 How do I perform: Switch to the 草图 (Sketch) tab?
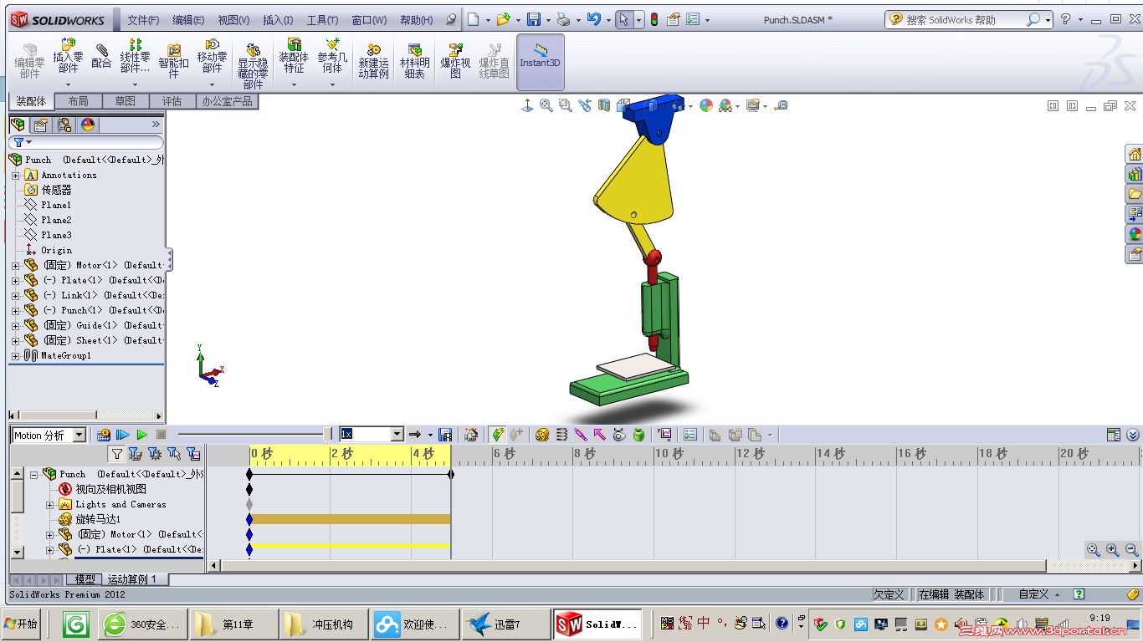(x=125, y=101)
